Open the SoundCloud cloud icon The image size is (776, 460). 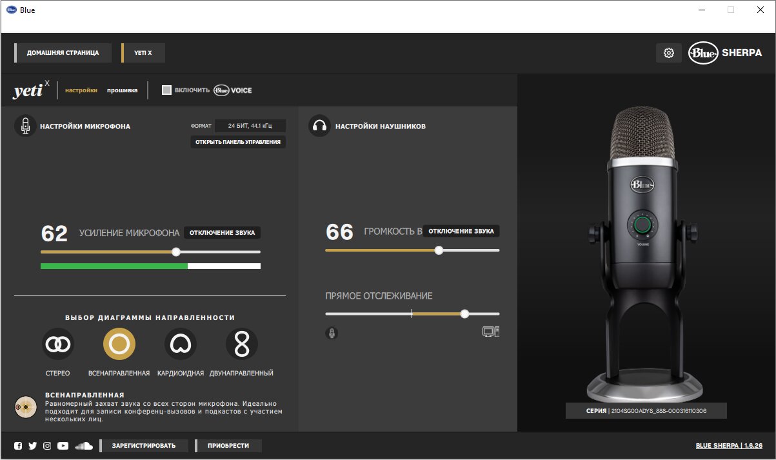point(84,446)
